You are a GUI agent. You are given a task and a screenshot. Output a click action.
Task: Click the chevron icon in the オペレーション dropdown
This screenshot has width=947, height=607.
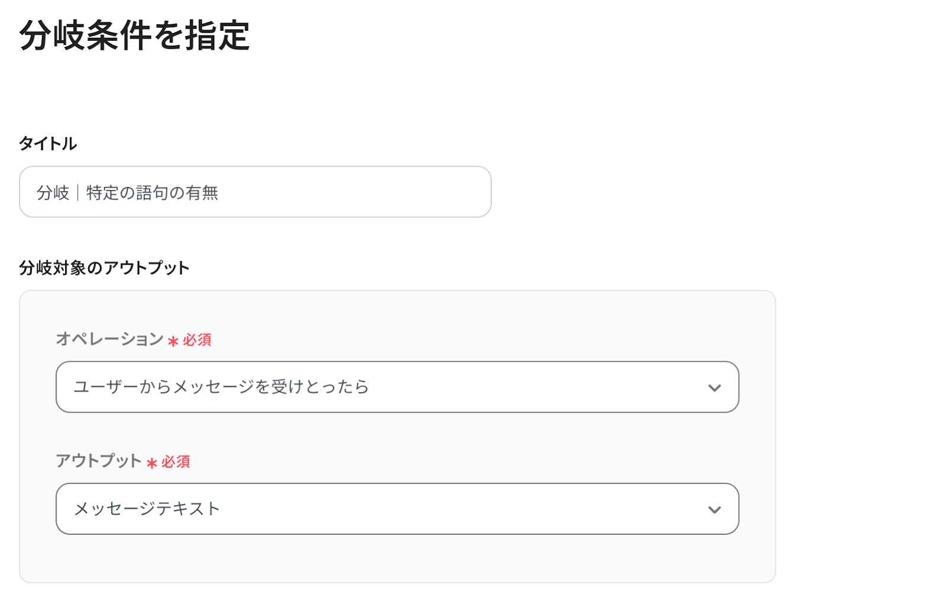pyautogui.click(x=714, y=388)
